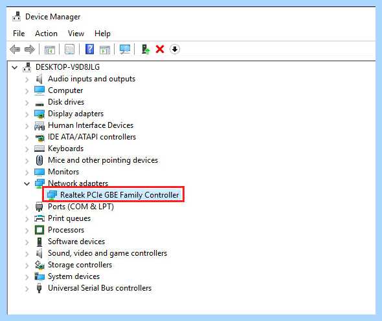The height and width of the screenshot is (321, 382).
Task: Collapse the DESKTOP-V9D8JLG root node
Action: tap(15, 67)
